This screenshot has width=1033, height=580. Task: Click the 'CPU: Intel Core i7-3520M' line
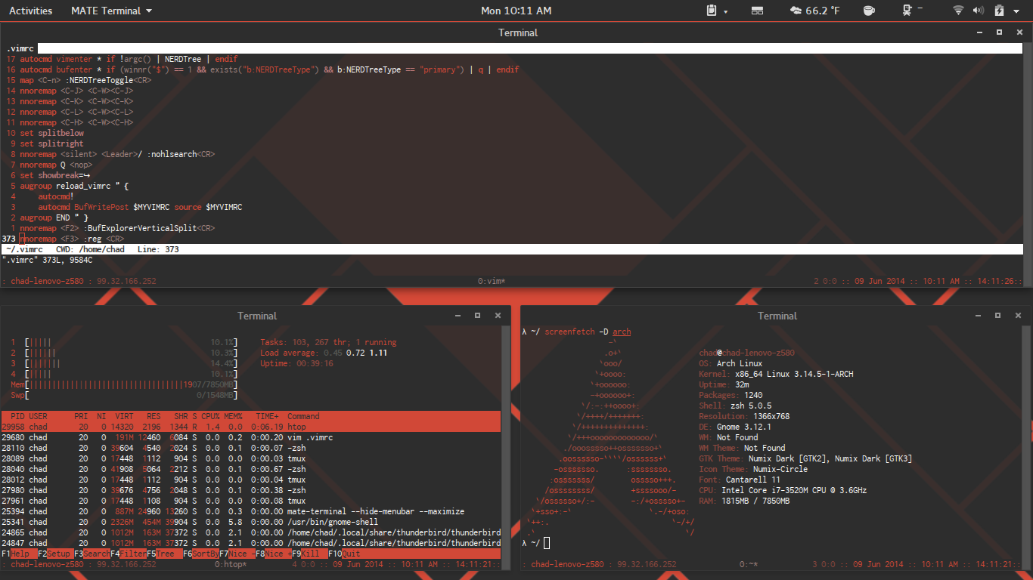click(x=783, y=490)
